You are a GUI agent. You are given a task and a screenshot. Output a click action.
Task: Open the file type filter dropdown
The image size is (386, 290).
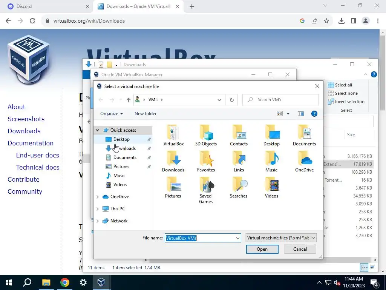point(281,238)
